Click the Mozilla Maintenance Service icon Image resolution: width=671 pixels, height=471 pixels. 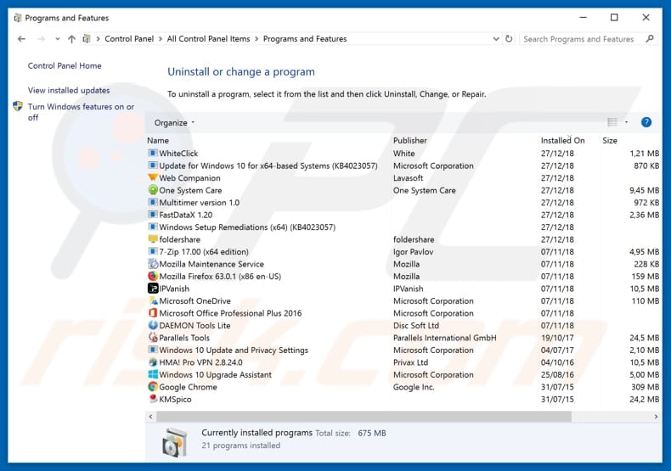152,264
